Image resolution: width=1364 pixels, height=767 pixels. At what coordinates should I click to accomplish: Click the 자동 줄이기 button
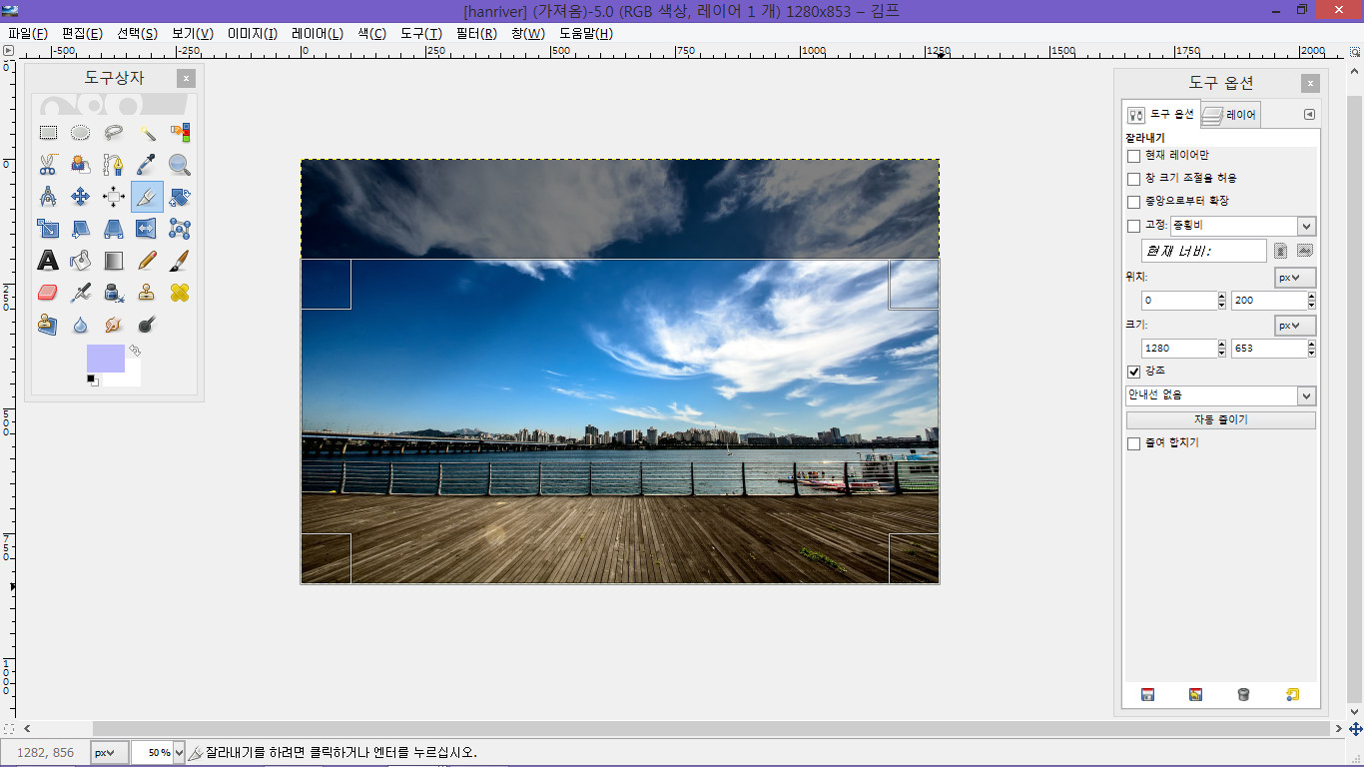click(x=1220, y=420)
